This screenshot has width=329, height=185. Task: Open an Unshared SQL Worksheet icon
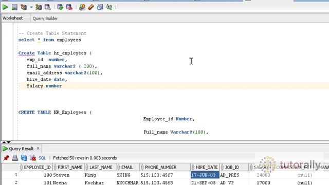click(x=82, y=7)
